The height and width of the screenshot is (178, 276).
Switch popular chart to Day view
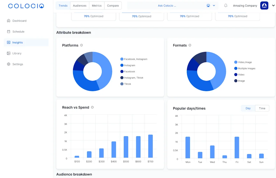coord(248,108)
